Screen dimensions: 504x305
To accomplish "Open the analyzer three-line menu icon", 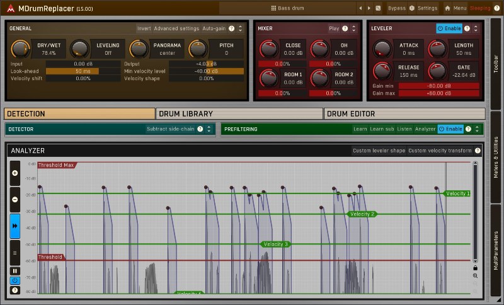I will coord(14,253).
